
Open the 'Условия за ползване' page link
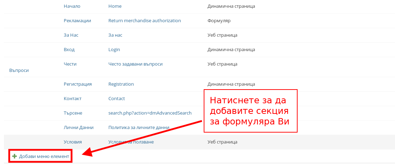coord(131,142)
